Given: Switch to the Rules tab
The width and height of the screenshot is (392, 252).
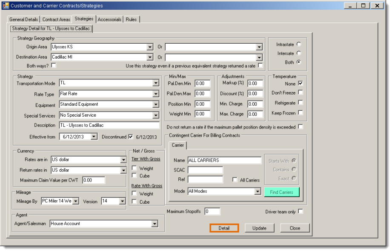Looking at the screenshot, I should point(131,20).
